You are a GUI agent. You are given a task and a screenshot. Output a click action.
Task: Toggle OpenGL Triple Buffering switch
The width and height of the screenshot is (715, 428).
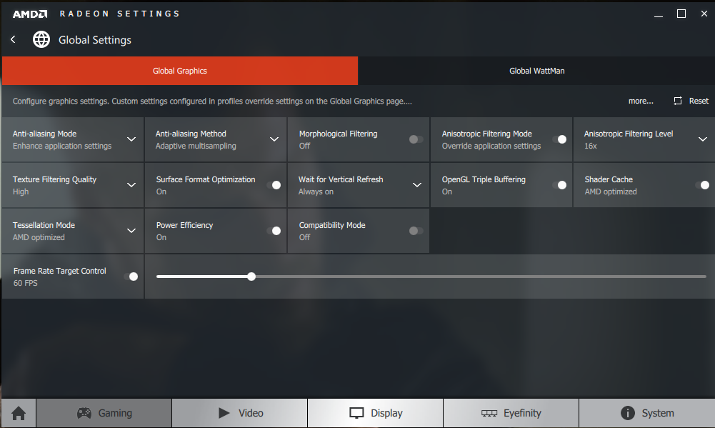pyautogui.click(x=559, y=185)
